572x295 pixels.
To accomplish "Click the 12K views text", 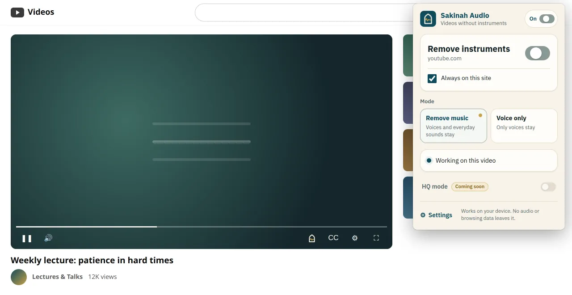I will click(102, 277).
